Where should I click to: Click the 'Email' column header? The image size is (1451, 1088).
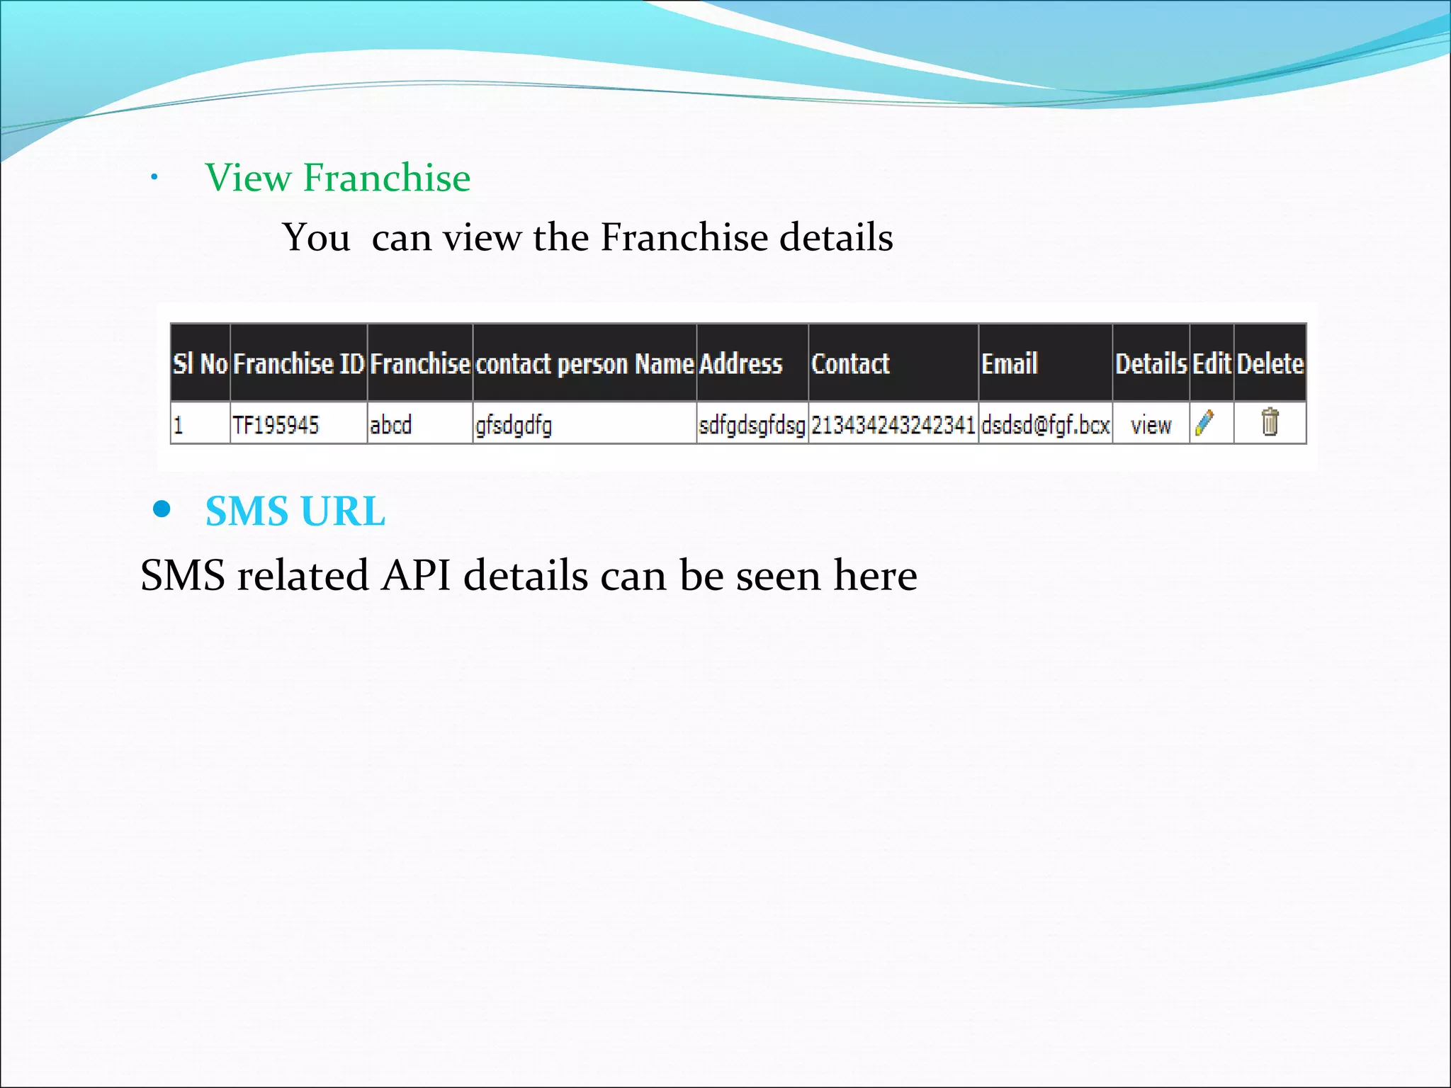(1046, 363)
